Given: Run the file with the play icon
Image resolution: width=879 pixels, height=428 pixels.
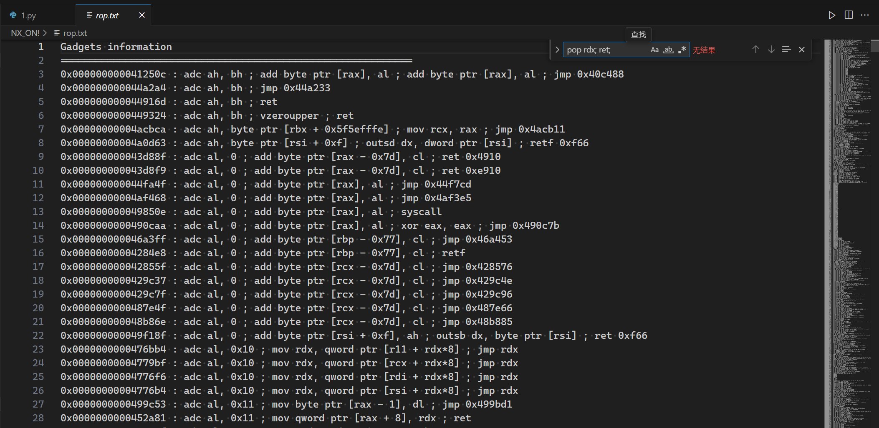Looking at the screenshot, I should coord(832,15).
